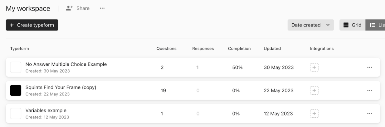Click the Variables example white thumbnail

tap(16, 114)
